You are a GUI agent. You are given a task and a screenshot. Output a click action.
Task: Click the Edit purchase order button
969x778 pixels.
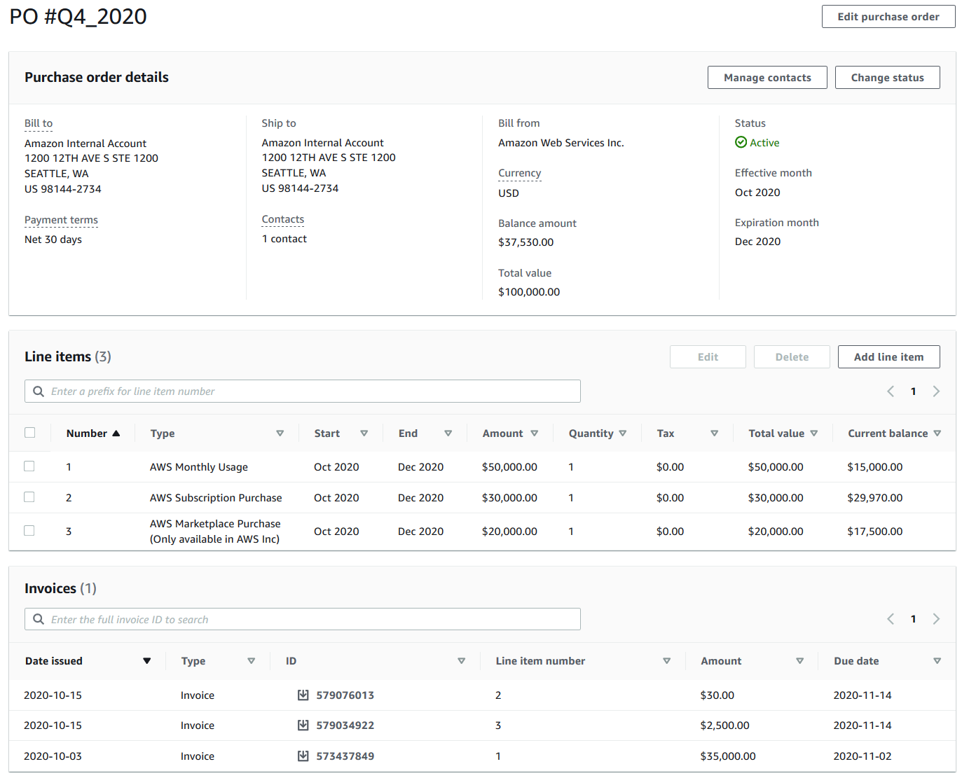click(x=888, y=16)
